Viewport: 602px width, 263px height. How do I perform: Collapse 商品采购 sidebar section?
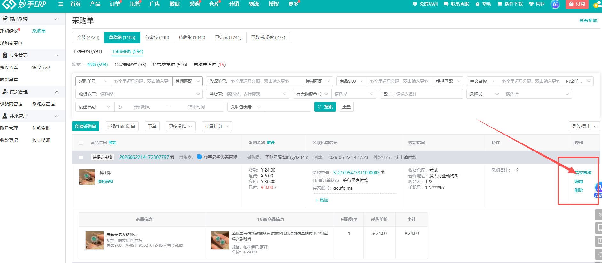click(57, 19)
